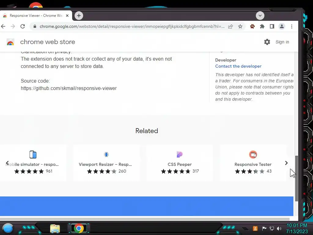Open network tray icon

click(x=271, y=228)
